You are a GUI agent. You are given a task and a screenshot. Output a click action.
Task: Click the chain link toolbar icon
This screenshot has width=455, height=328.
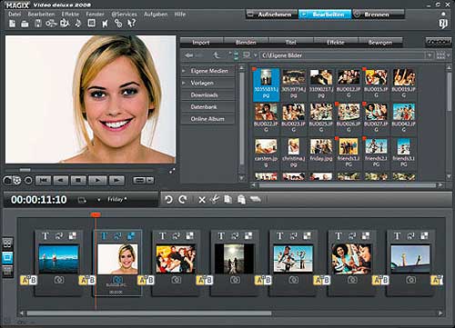point(118,24)
